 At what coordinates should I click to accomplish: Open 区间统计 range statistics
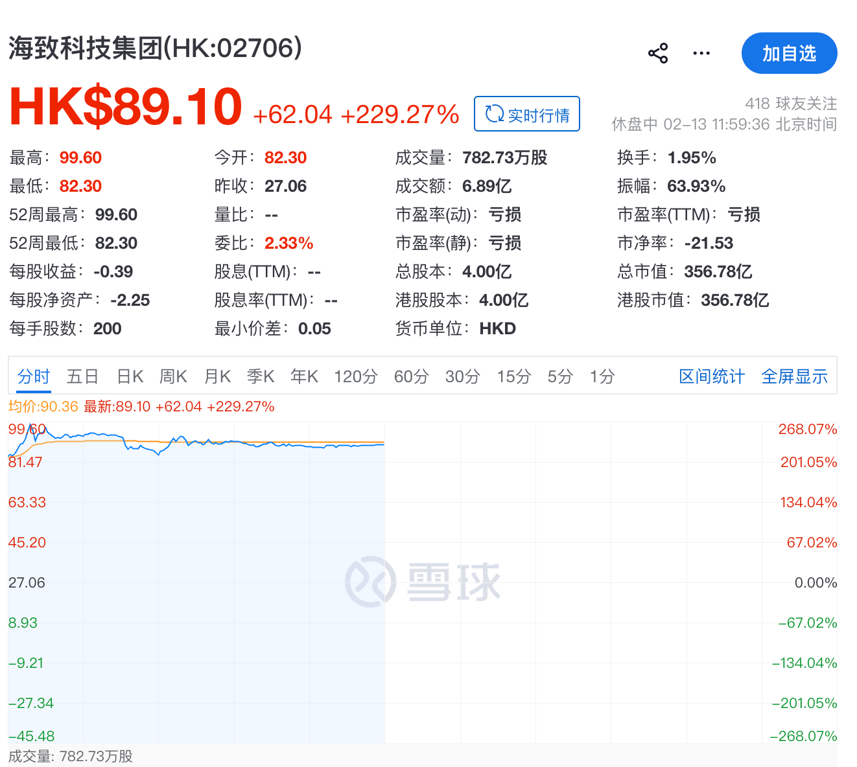coord(711,376)
